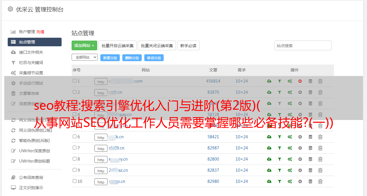Click the trash icon in row 9
367x196 pixels.
320,170
